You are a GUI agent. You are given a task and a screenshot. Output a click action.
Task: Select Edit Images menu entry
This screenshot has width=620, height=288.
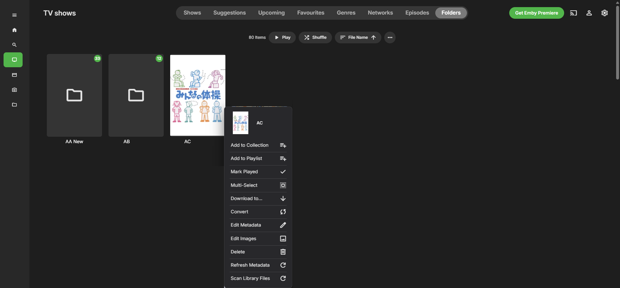(x=258, y=239)
